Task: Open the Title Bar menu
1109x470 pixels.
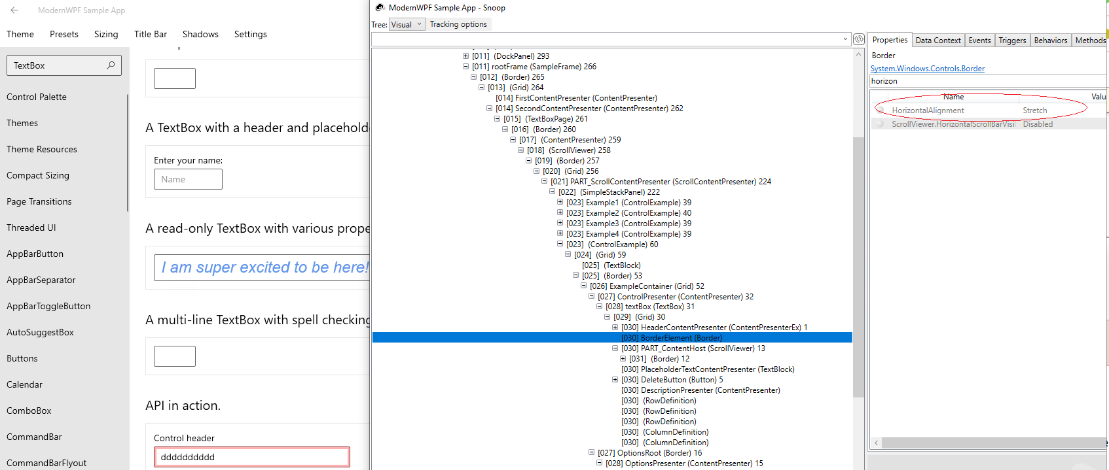Action: pyautogui.click(x=151, y=34)
